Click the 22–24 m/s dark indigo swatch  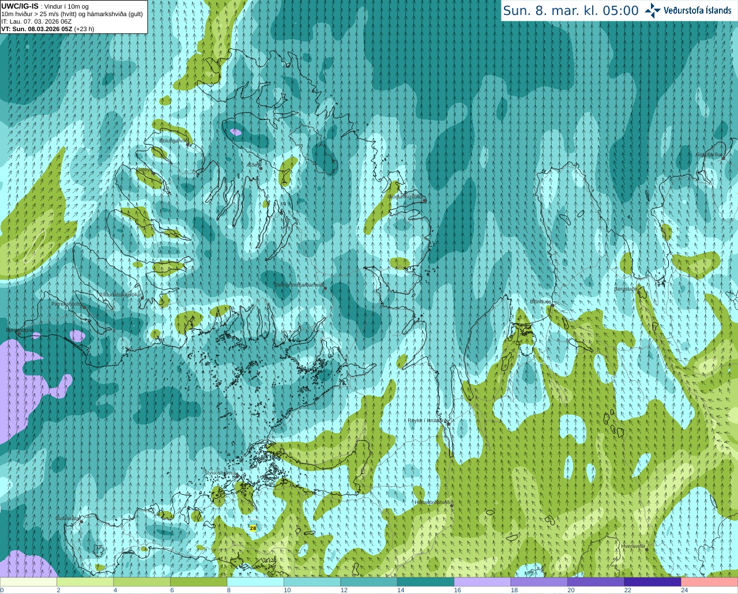653,582
